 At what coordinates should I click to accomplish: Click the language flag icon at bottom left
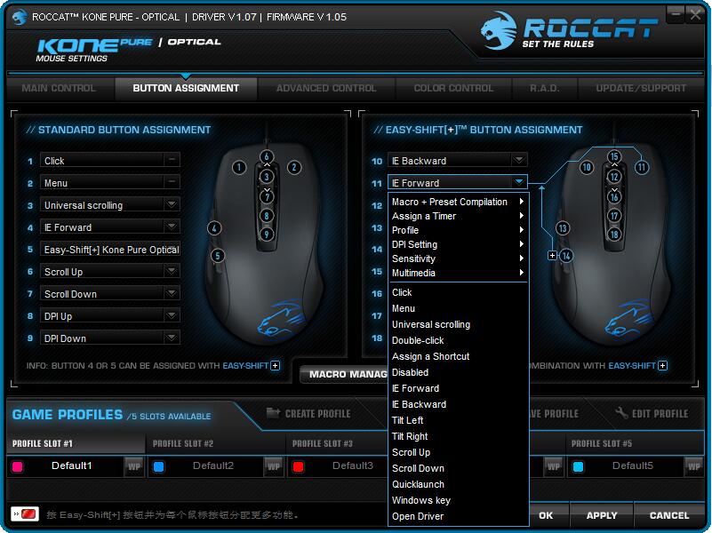tap(25, 514)
